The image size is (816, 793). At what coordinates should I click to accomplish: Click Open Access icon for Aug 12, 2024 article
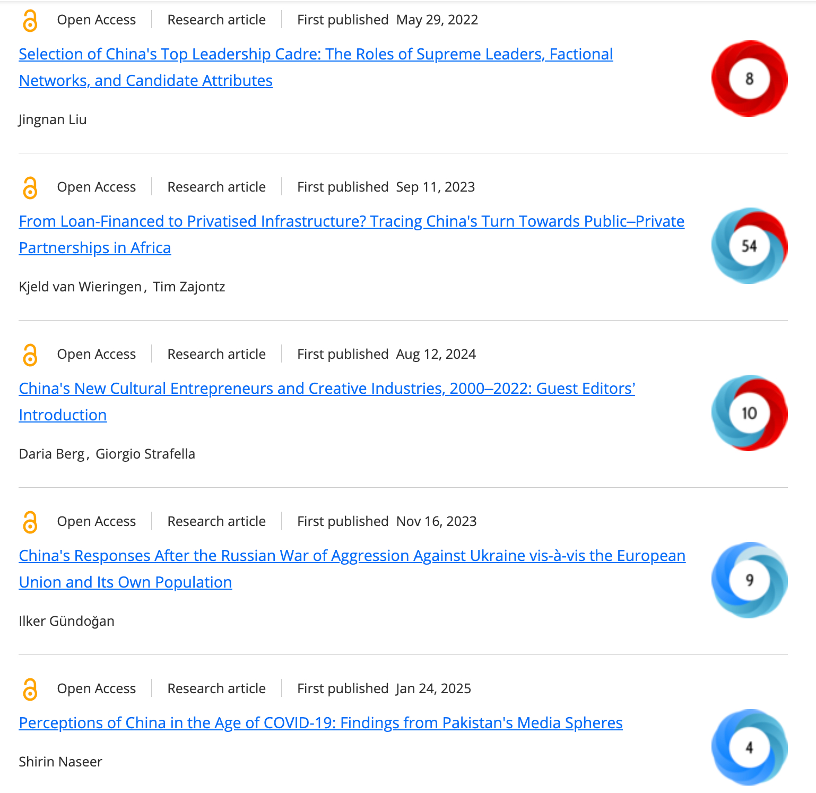click(30, 355)
